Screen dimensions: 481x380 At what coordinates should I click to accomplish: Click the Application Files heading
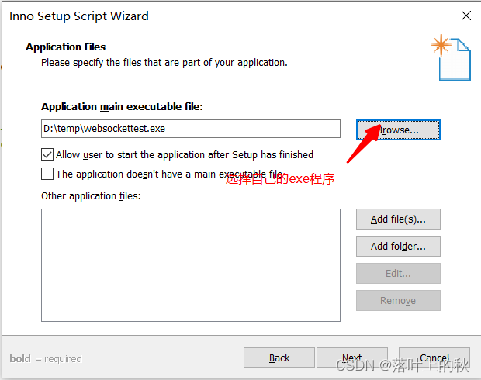tap(66, 47)
